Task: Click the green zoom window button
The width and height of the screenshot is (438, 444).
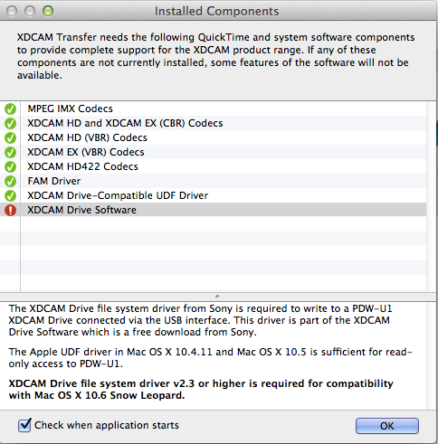Action: click(48, 11)
